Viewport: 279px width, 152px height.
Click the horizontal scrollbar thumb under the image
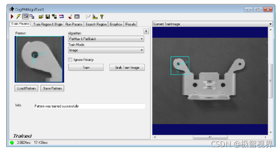point(210,137)
